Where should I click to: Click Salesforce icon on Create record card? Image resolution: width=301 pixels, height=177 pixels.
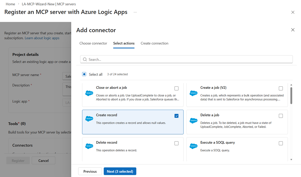[89, 119]
